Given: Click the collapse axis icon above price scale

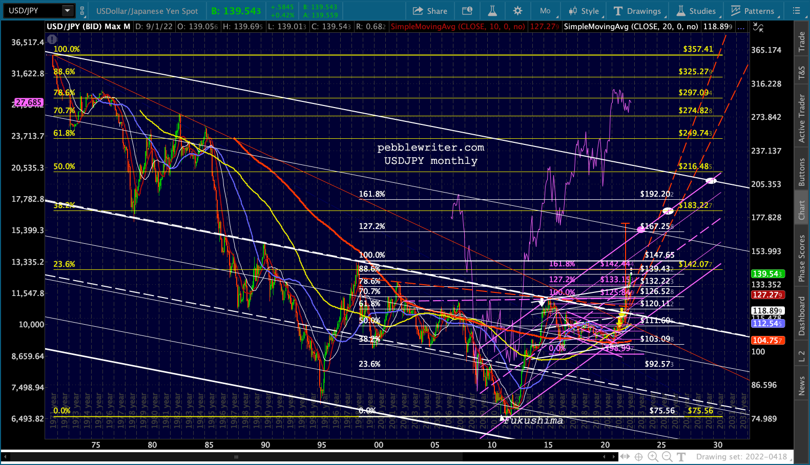Looking at the screenshot, I should (x=758, y=27).
